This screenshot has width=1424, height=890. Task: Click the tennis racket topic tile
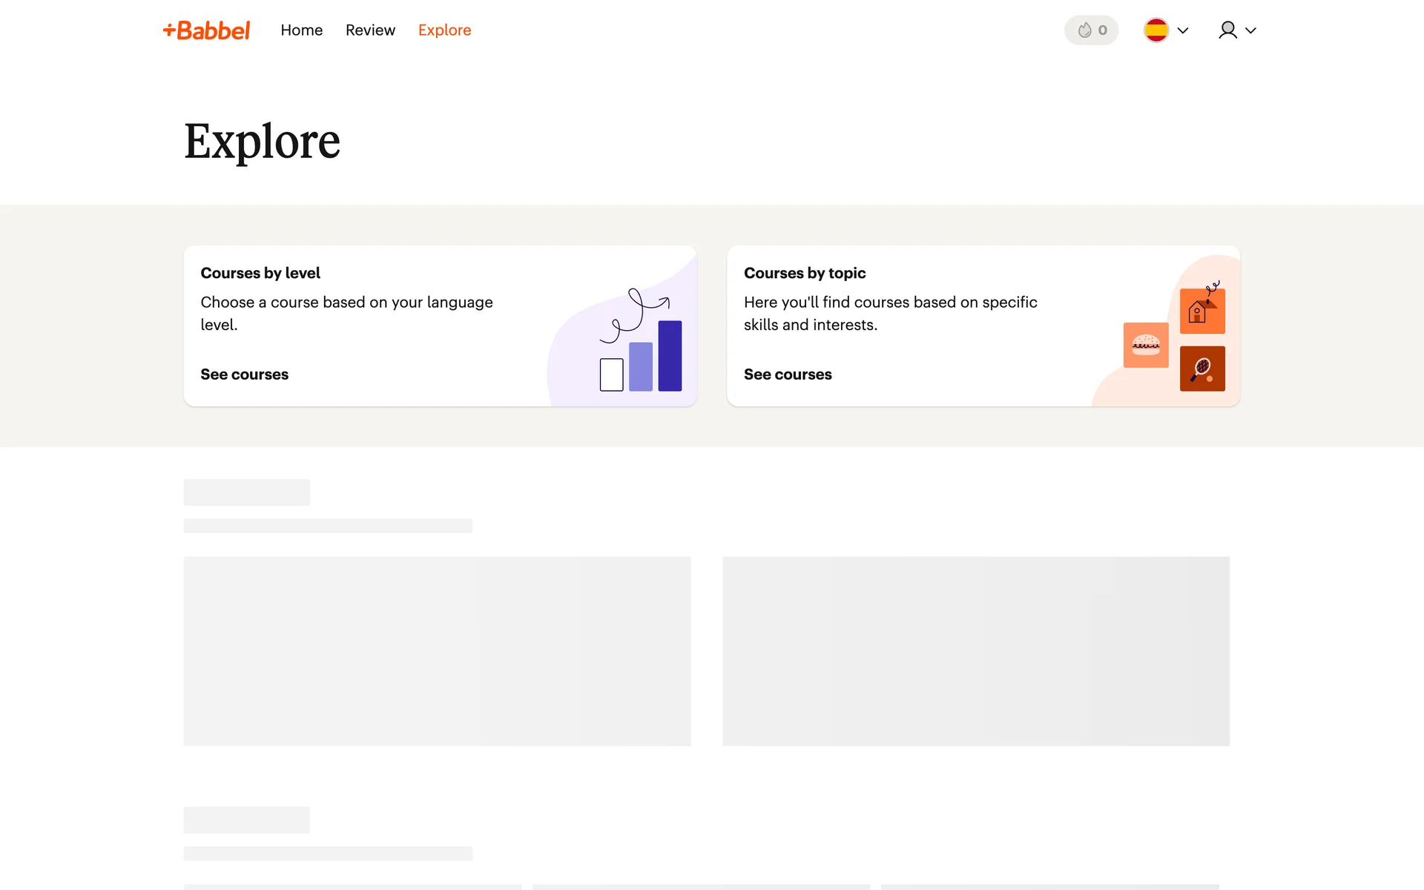tap(1201, 369)
